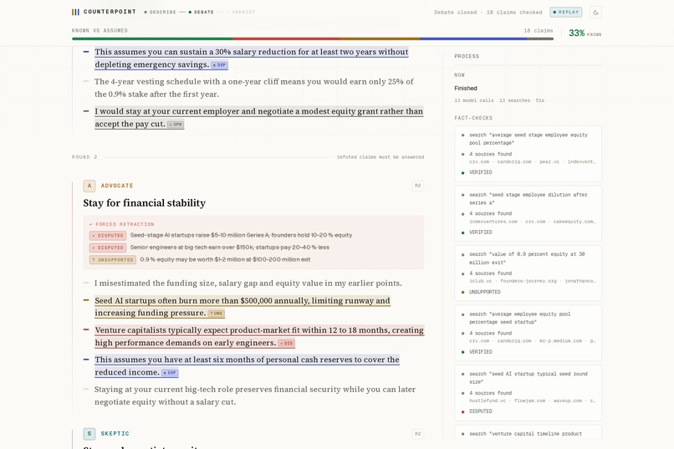Image resolution: width=674 pixels, height=449 pixels.
Task: Click the red segment of Known vs Assumed bar
Action: click(x=286, y=38)
